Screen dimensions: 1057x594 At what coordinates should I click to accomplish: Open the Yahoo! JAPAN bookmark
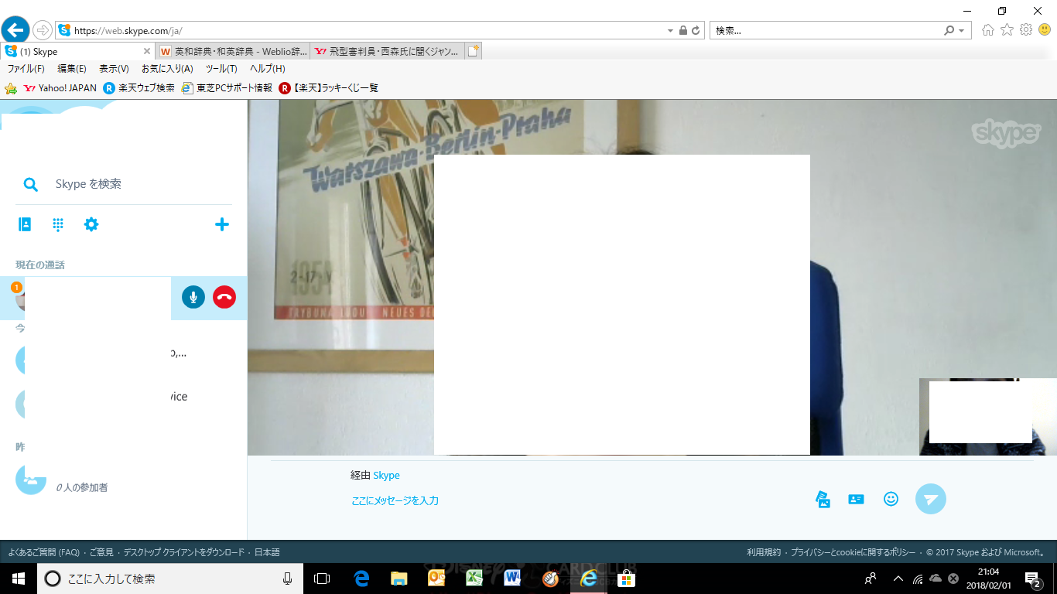[60, 88]
